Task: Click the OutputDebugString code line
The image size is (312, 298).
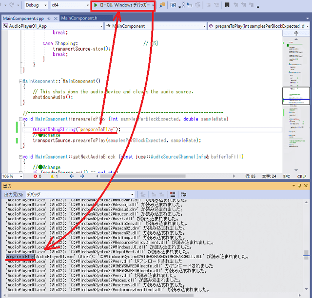Action: pos(77,130)
